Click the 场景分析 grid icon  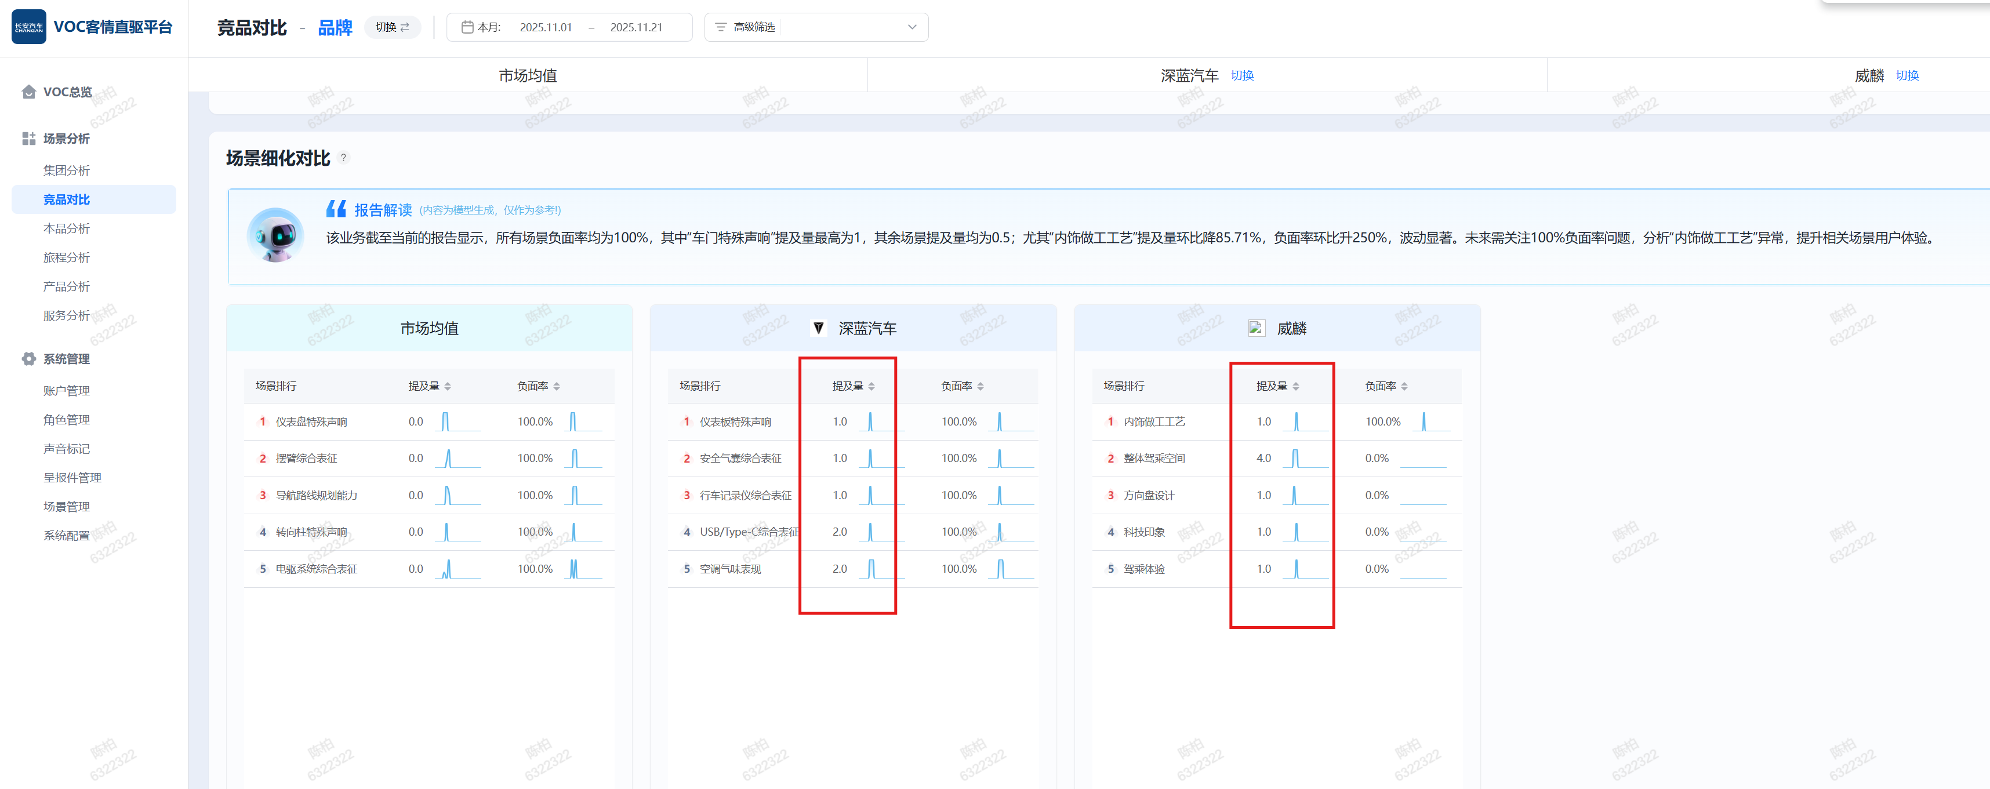28,139
